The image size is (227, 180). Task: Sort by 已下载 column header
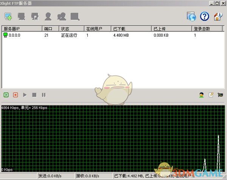point(131,29)
